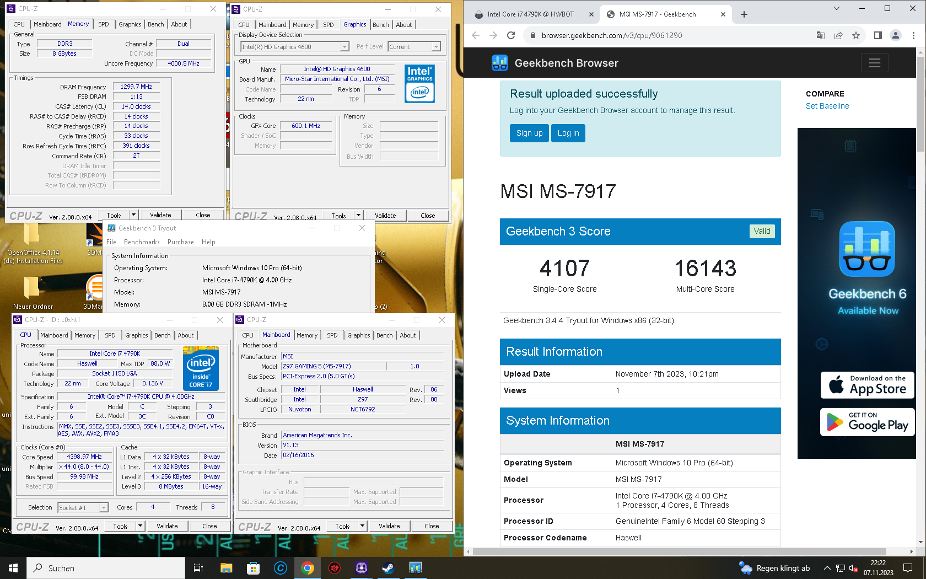Screen dimensions: 926x579
Task: Launch Microsoft Store from taskbar
Action: [x=253, y=568]
